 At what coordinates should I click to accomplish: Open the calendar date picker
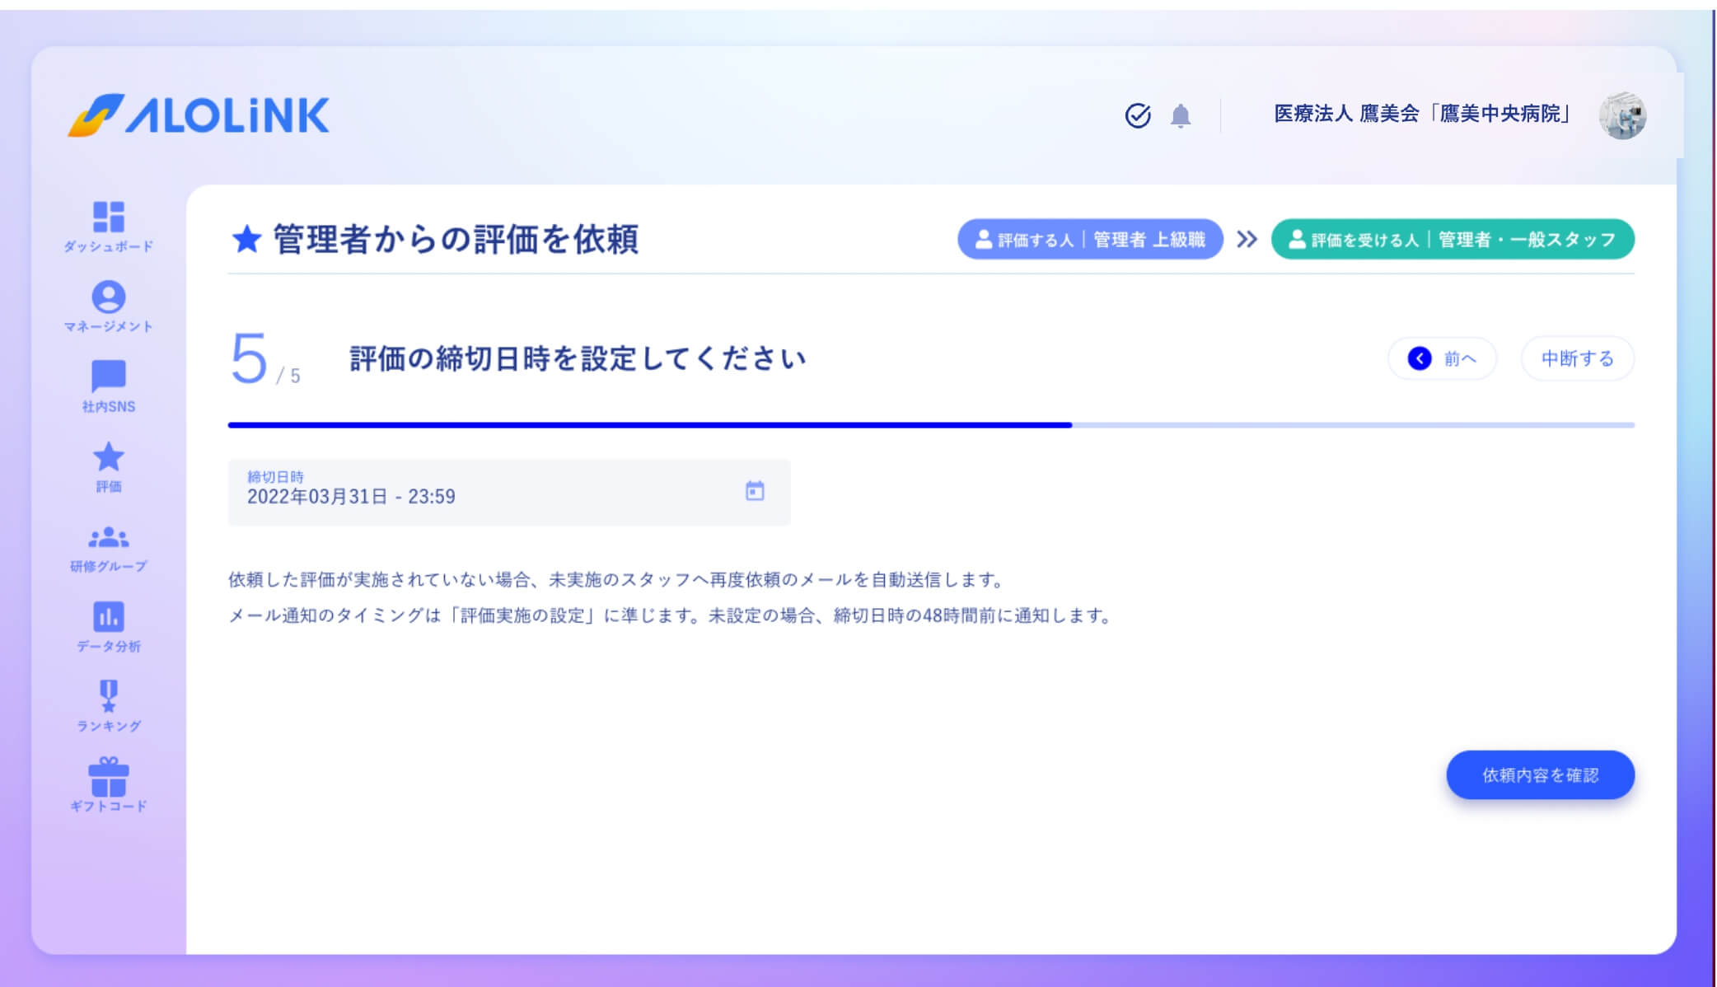pyautogui.click(x=755, y=491)
